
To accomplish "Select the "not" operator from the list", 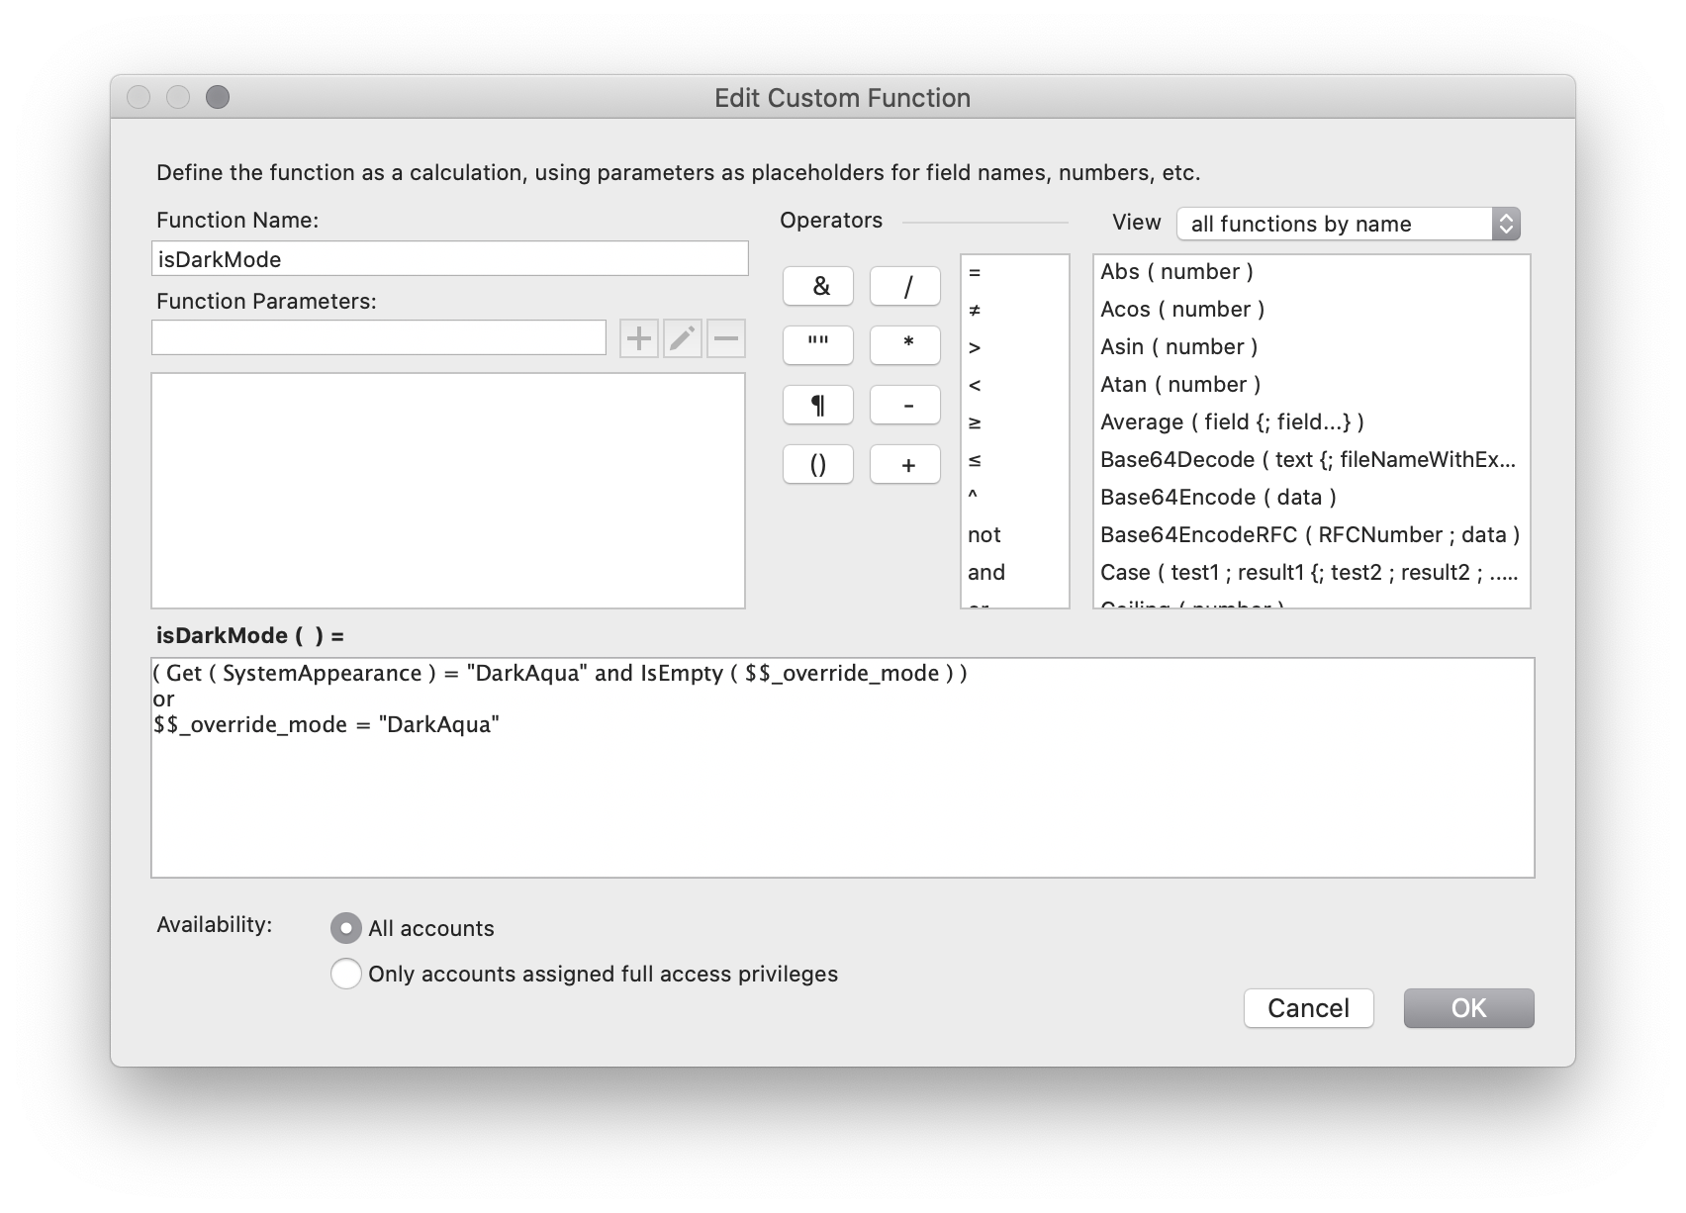I will [983, 534].
